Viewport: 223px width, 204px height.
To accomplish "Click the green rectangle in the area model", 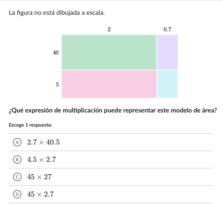I will (109, 52).
